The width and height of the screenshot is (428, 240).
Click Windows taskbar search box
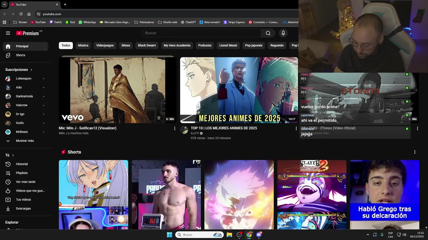(x=200, y=235)
